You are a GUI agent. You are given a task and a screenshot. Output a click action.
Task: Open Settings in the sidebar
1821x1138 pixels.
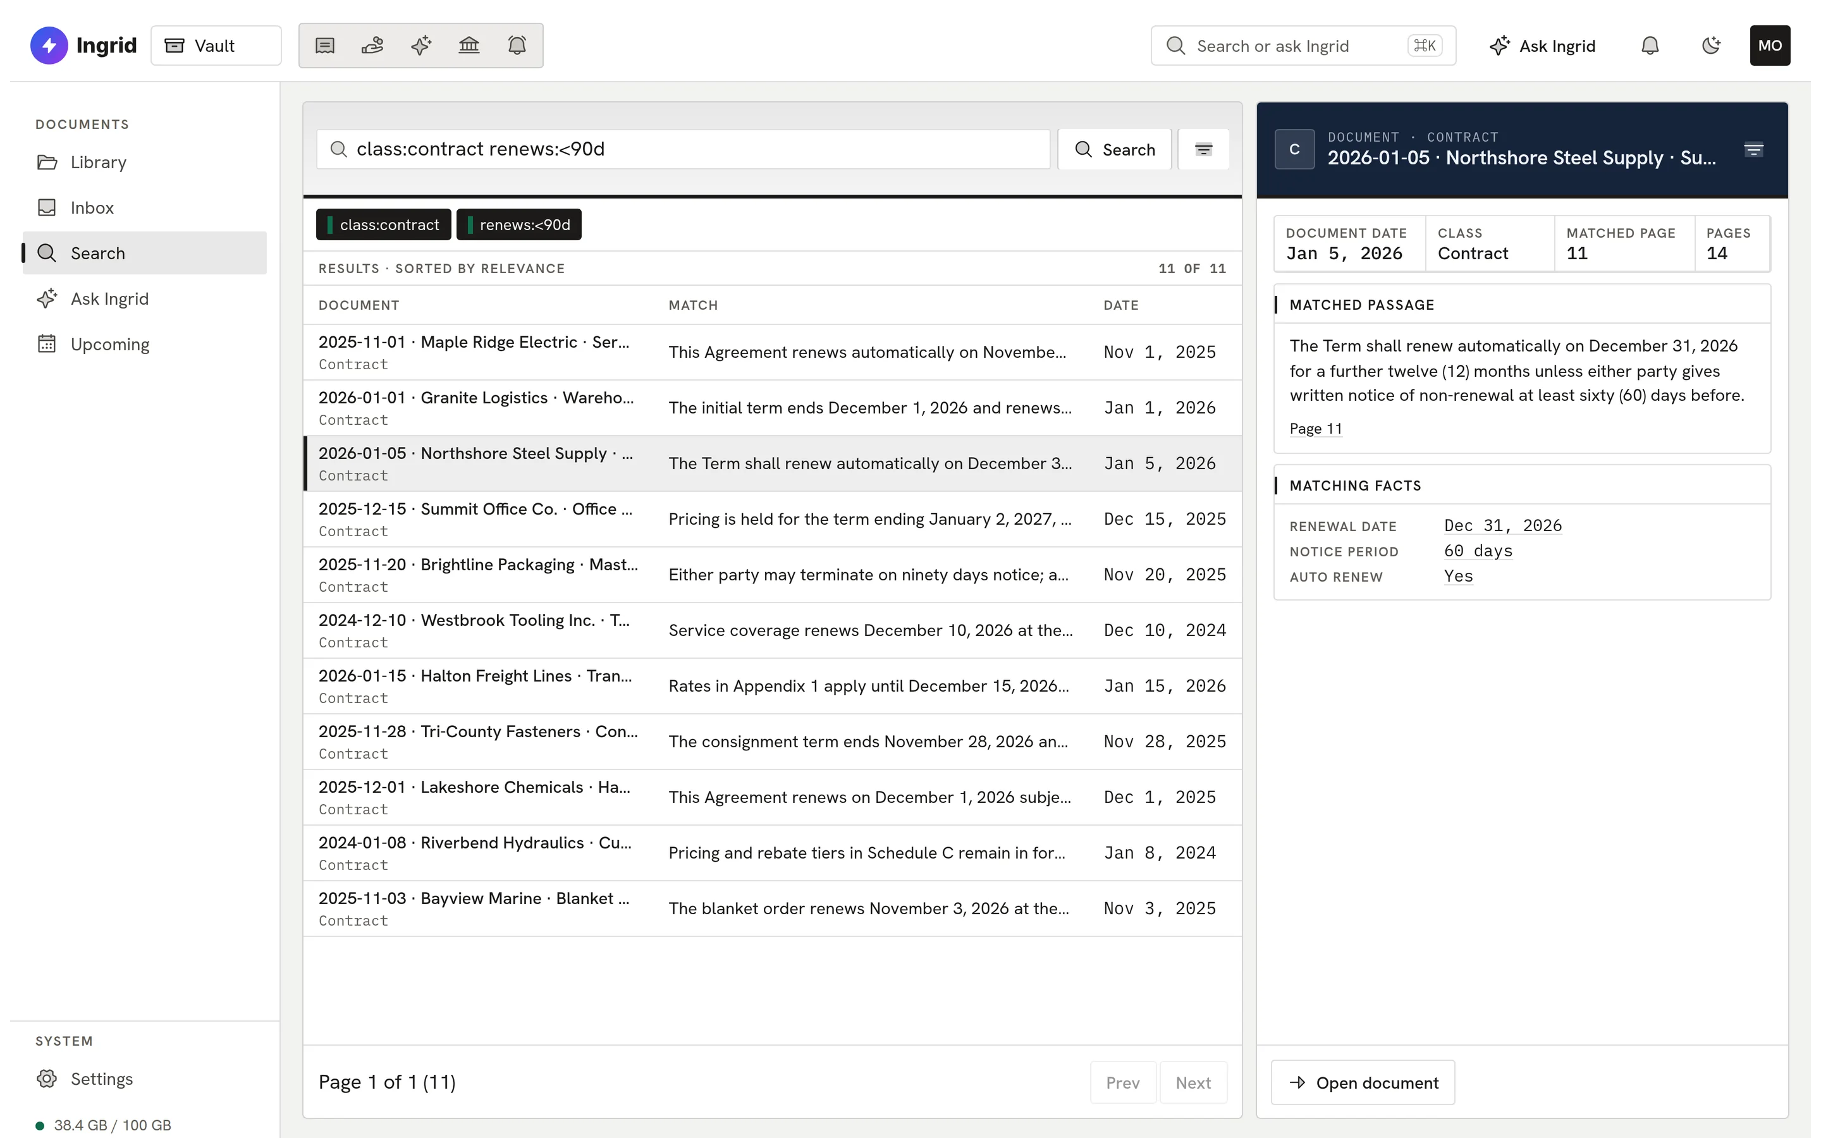tap(144, 1079)
